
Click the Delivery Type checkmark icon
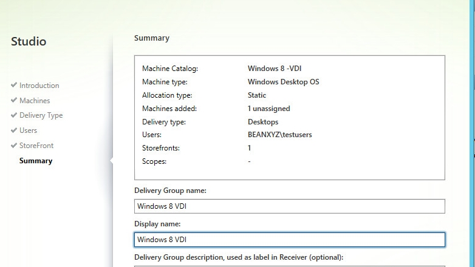(x=13, y=115)
